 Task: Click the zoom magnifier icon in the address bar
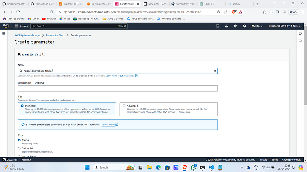pyautogui.click(x=219, y=12)
